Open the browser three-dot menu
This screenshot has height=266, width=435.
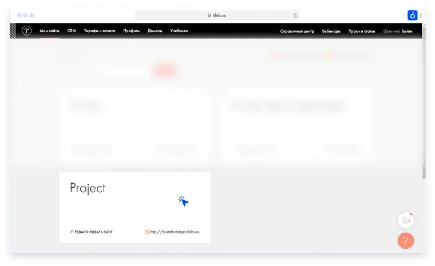(x=421, y=15)
